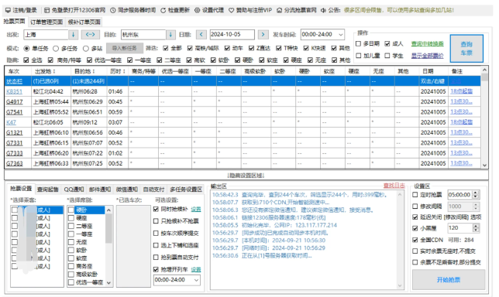
Task: Open the 邮件通知 tab
Action: pyautogui.click(x=100, y=189)
